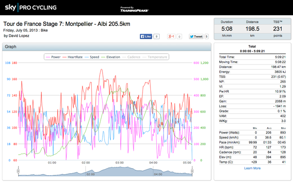Click the VAM value 402

point(283,116)
